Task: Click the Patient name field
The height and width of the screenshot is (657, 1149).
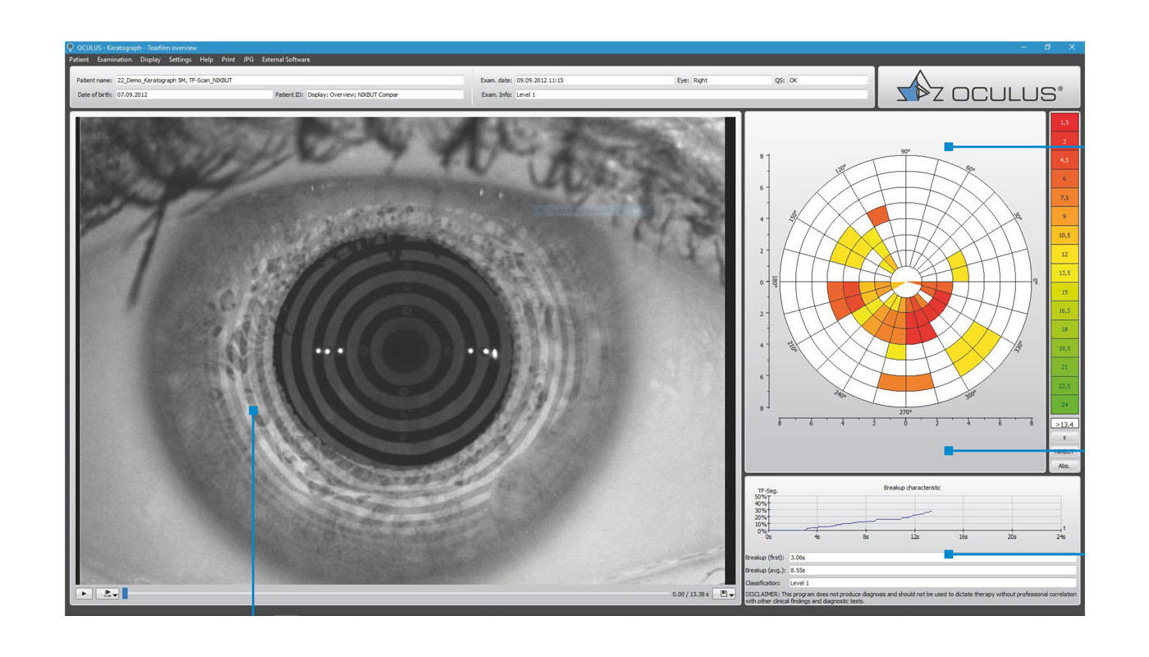Action: [x=290, y=80]
